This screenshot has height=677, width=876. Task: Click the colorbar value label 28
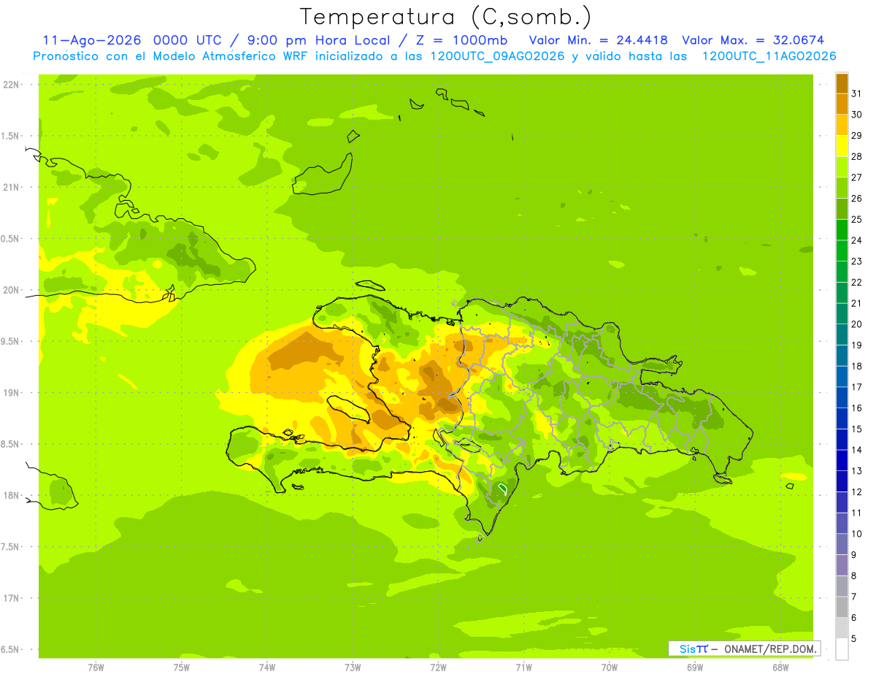[x=856, y=156]
